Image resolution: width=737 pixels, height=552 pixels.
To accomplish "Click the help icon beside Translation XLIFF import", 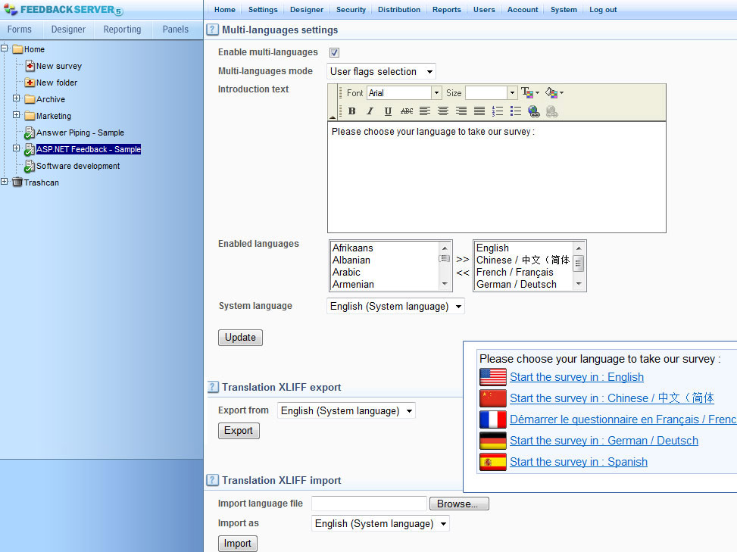I will click(212, 480).
